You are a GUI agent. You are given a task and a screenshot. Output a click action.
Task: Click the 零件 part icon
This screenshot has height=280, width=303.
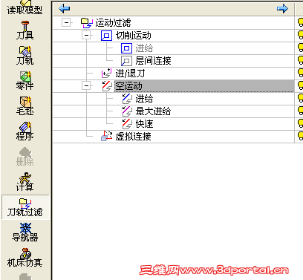pyautogui.click(x=25, y=81)
